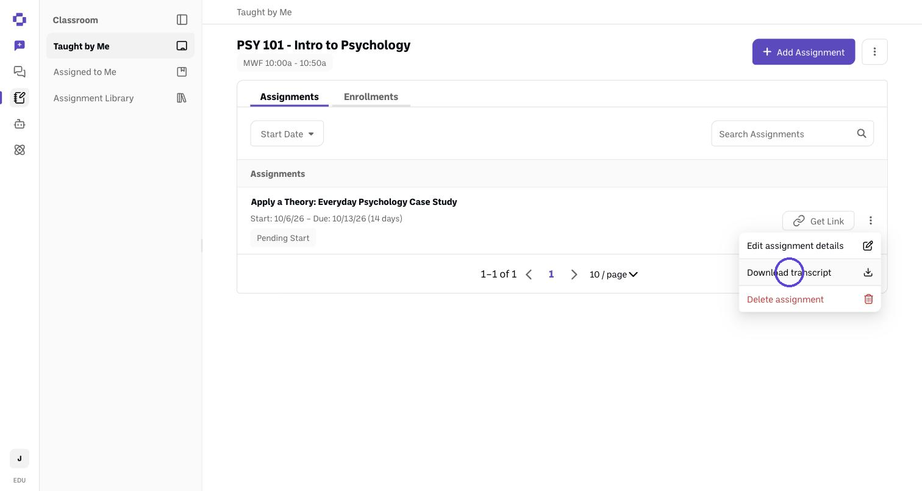This screenshot has width=922, height=491.
Task: Open the Apply a Theory assignment title
Action: coord(354,202)
